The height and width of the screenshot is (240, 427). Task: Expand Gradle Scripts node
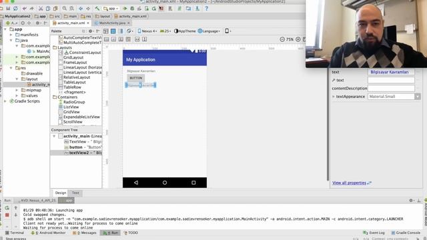pos(5,101)
